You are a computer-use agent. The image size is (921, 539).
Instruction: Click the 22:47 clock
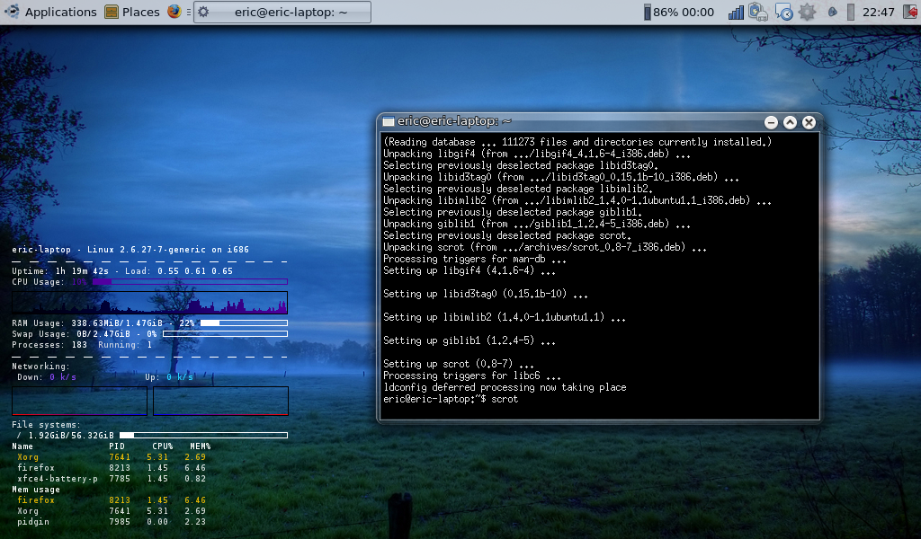878,12
